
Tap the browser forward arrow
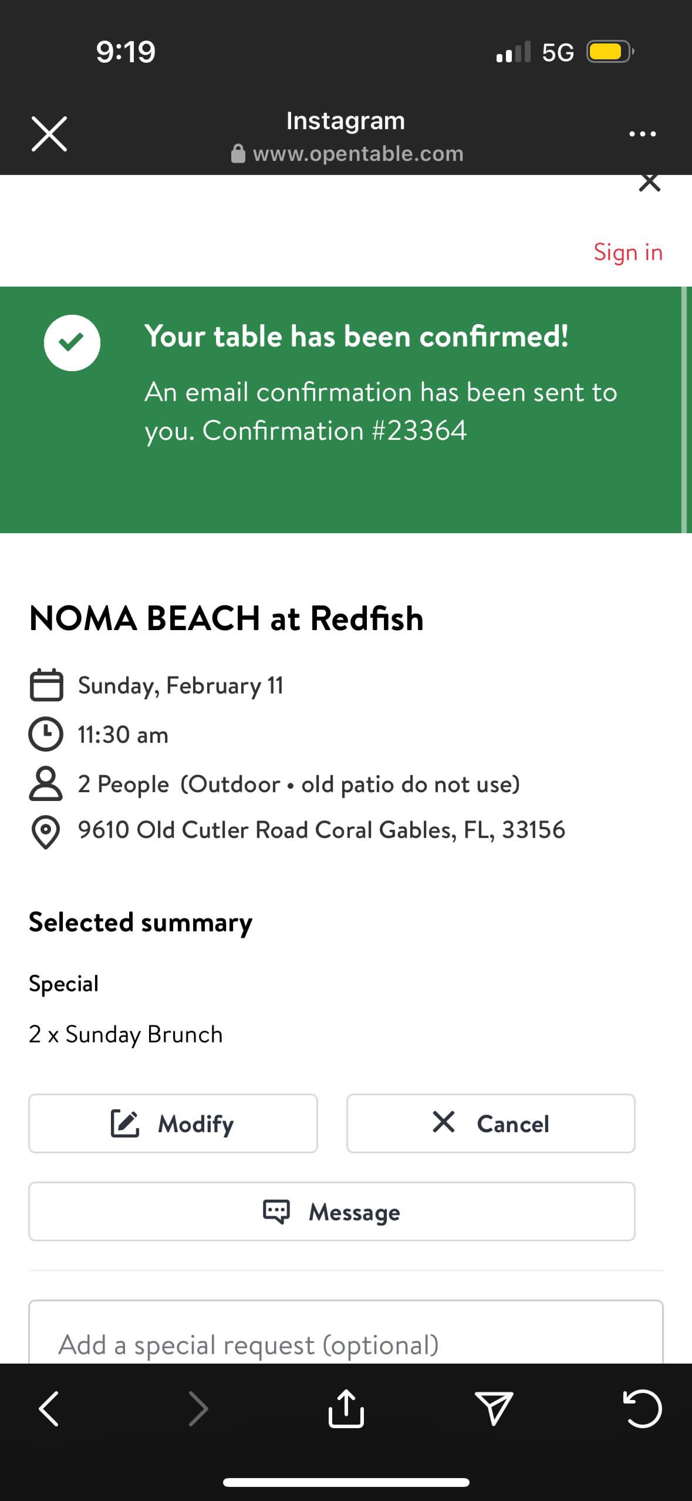[x=198, y=1409]
